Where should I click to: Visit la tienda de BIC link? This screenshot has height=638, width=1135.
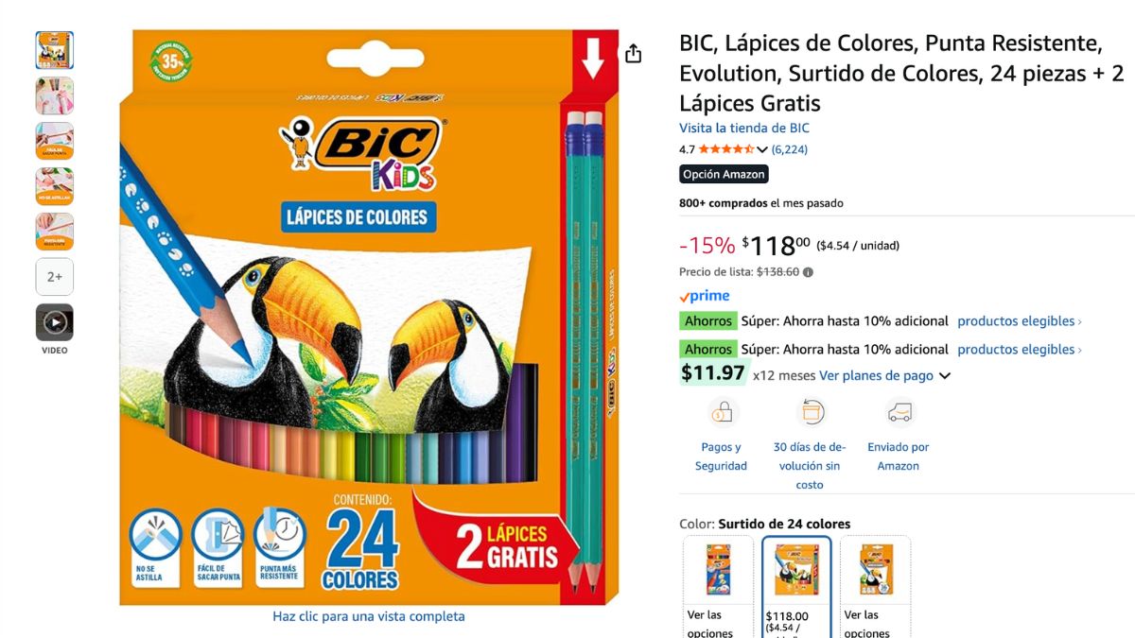point(744,129)
